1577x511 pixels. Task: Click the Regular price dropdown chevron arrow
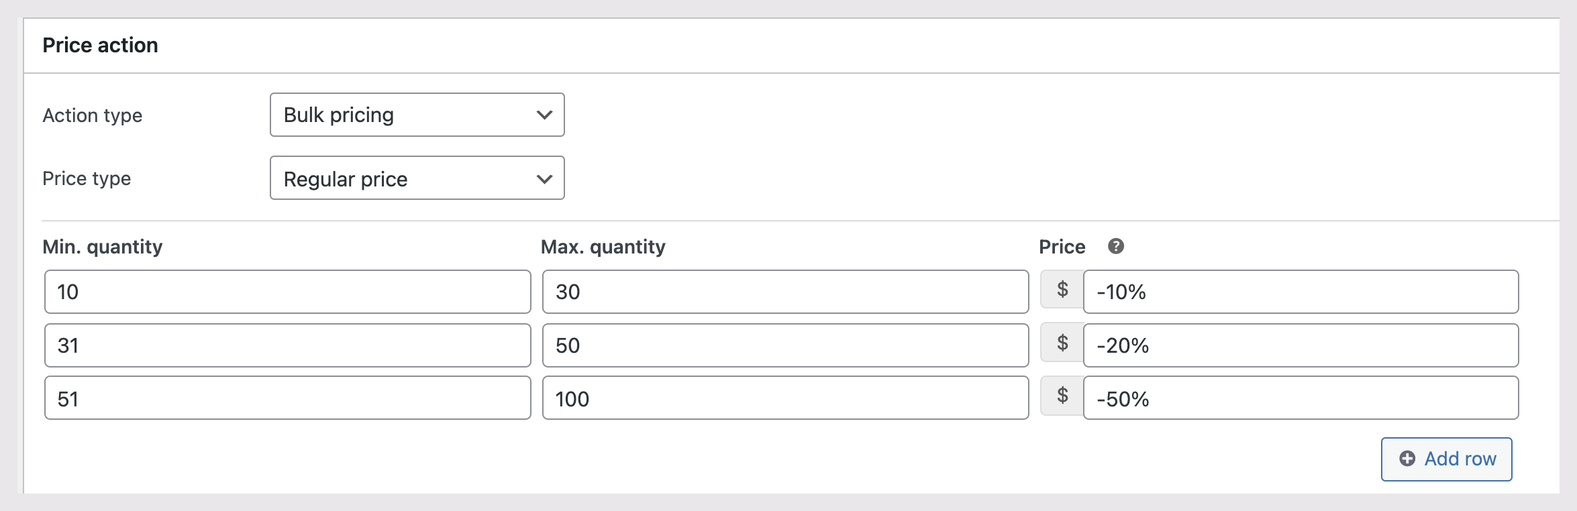pyautogui.click(x=544, y=179)
